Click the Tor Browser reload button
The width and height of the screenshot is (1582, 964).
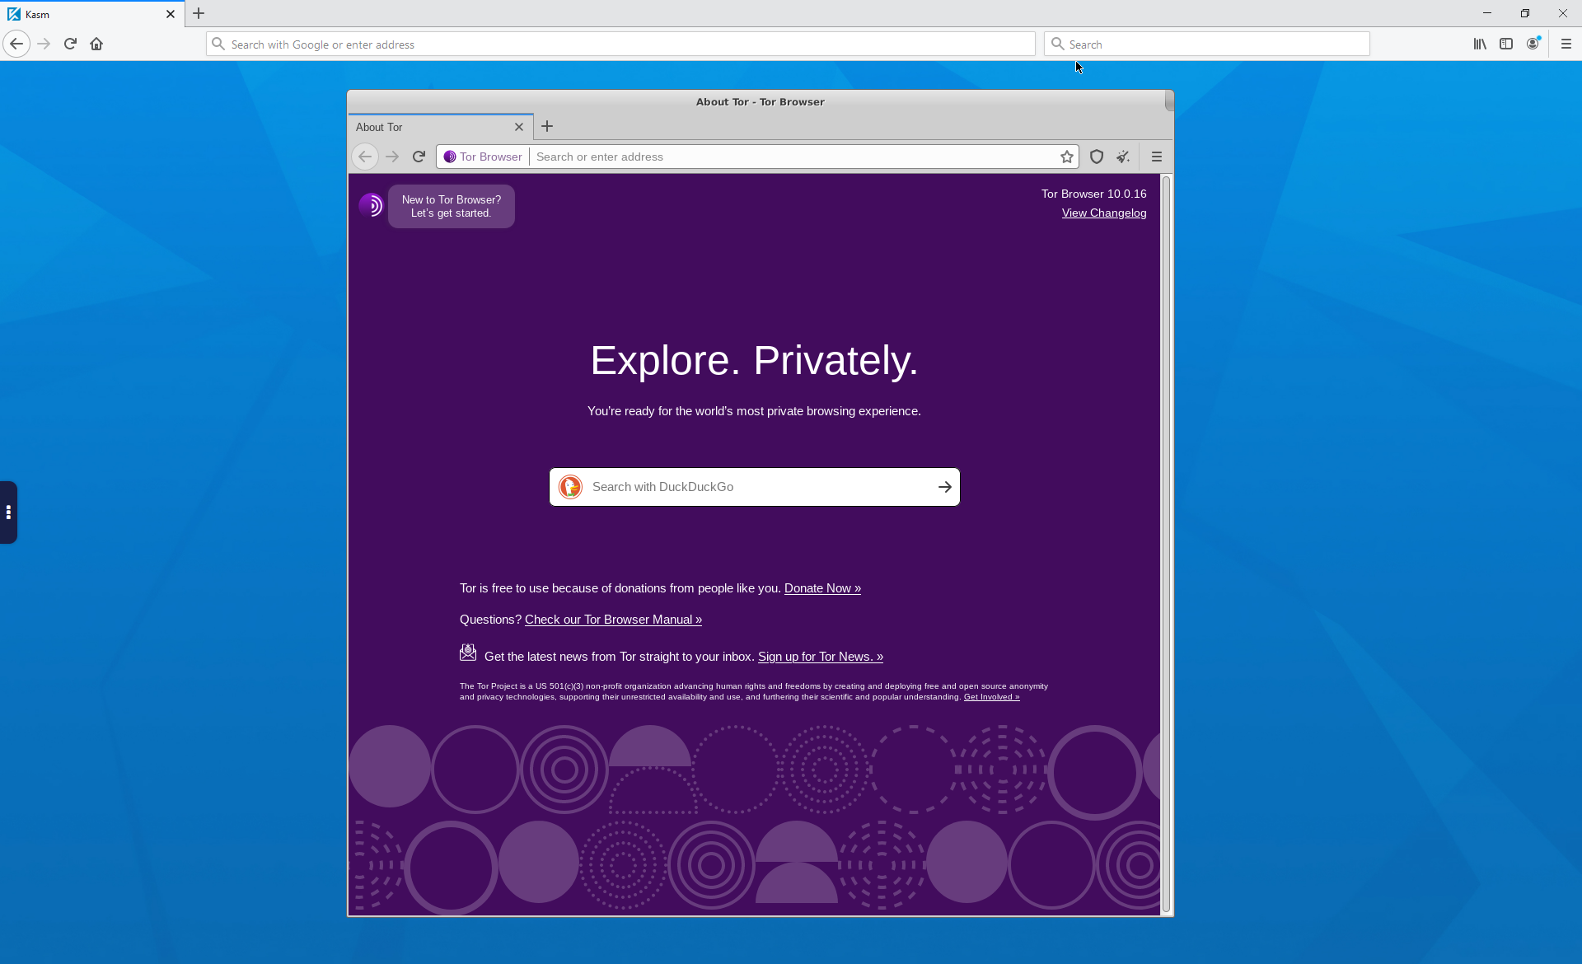[x=419, y=156]
